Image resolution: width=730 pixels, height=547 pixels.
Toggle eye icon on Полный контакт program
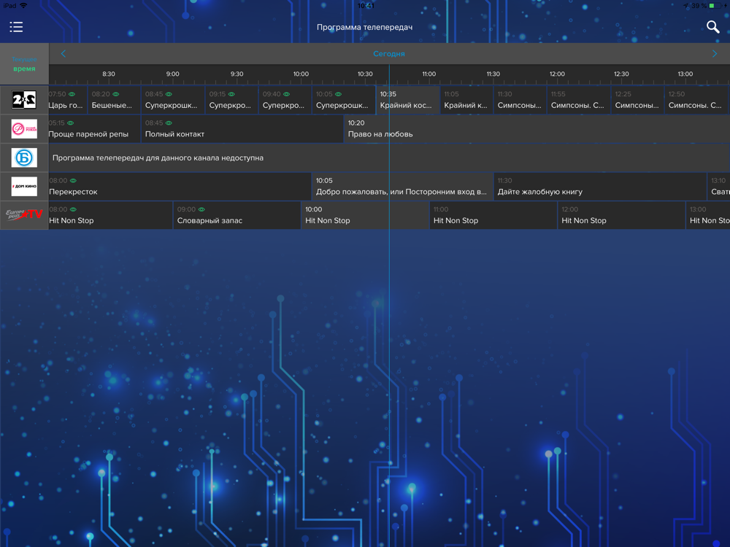pos(169,123)
